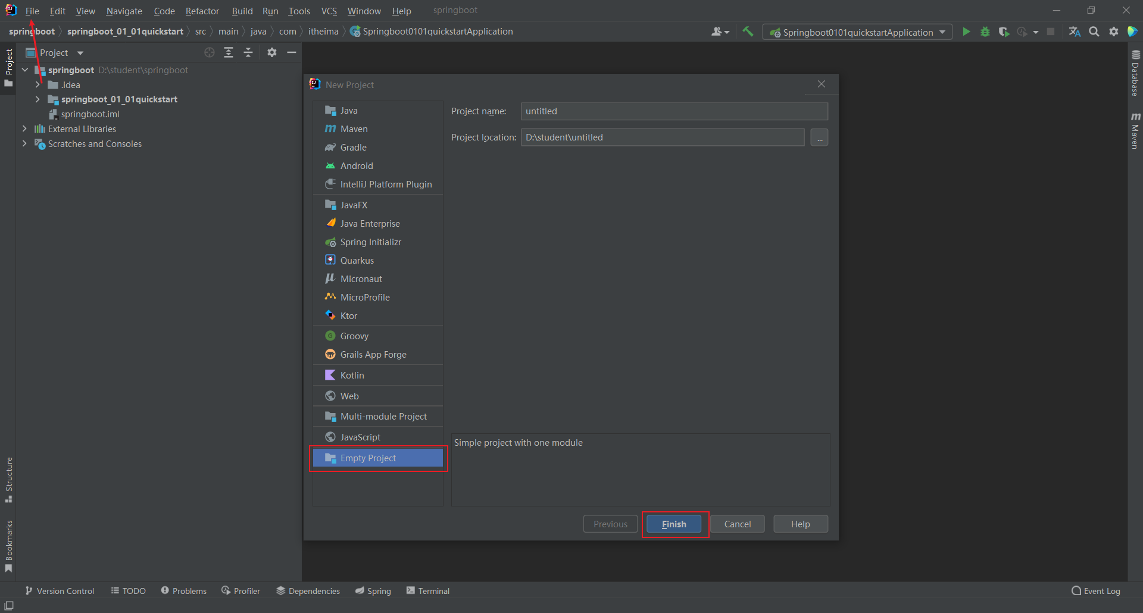
Task: Click the tool windows toggle in bottom-left corner
Action: (9, 605)
